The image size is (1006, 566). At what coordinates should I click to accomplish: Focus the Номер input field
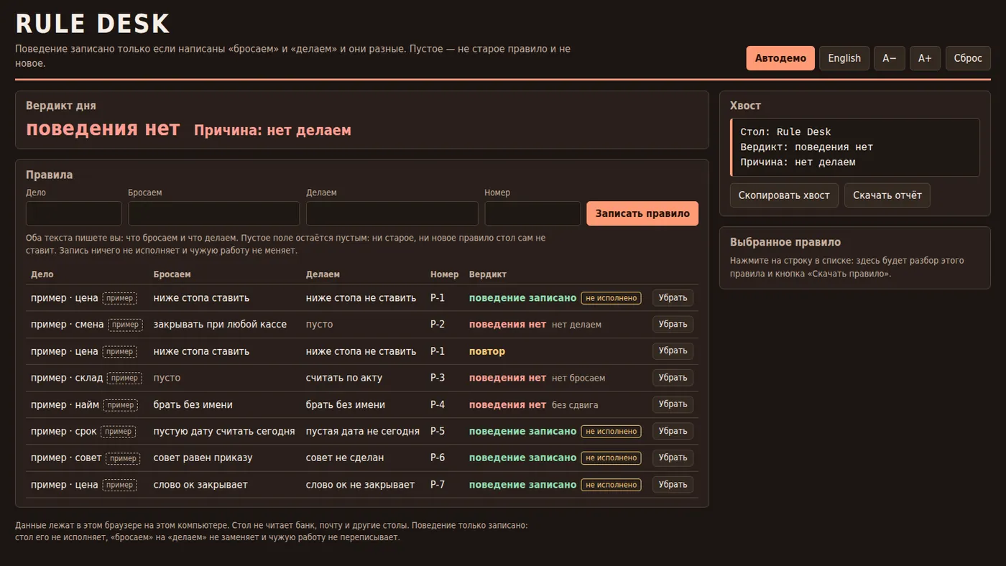(x=532, y=213)
